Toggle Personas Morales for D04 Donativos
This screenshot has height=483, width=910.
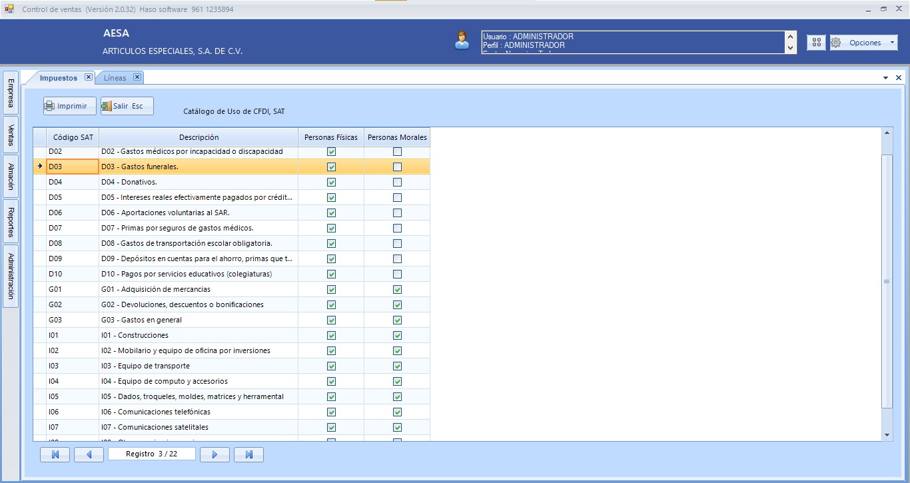[397, 183]
